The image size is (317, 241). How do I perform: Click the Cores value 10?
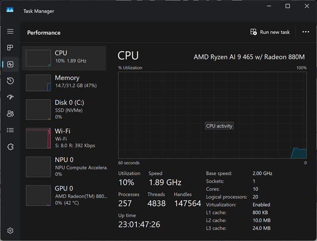coord(255,189)
